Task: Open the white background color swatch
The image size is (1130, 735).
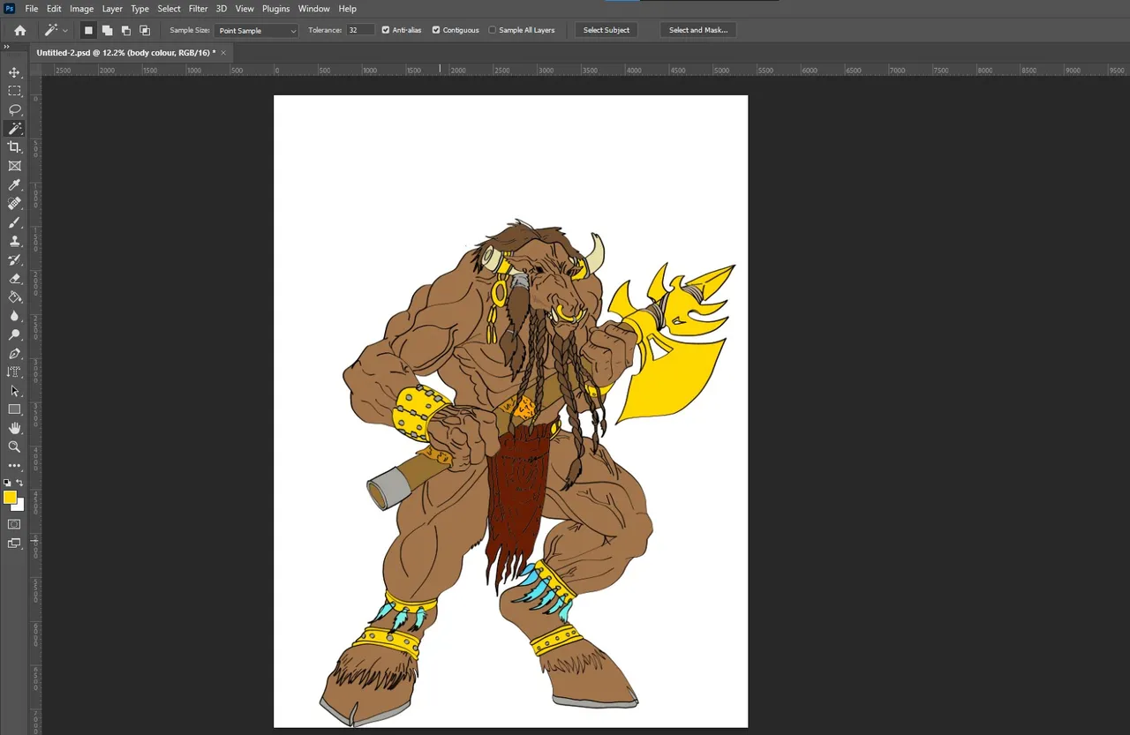Action: [19, 506]
